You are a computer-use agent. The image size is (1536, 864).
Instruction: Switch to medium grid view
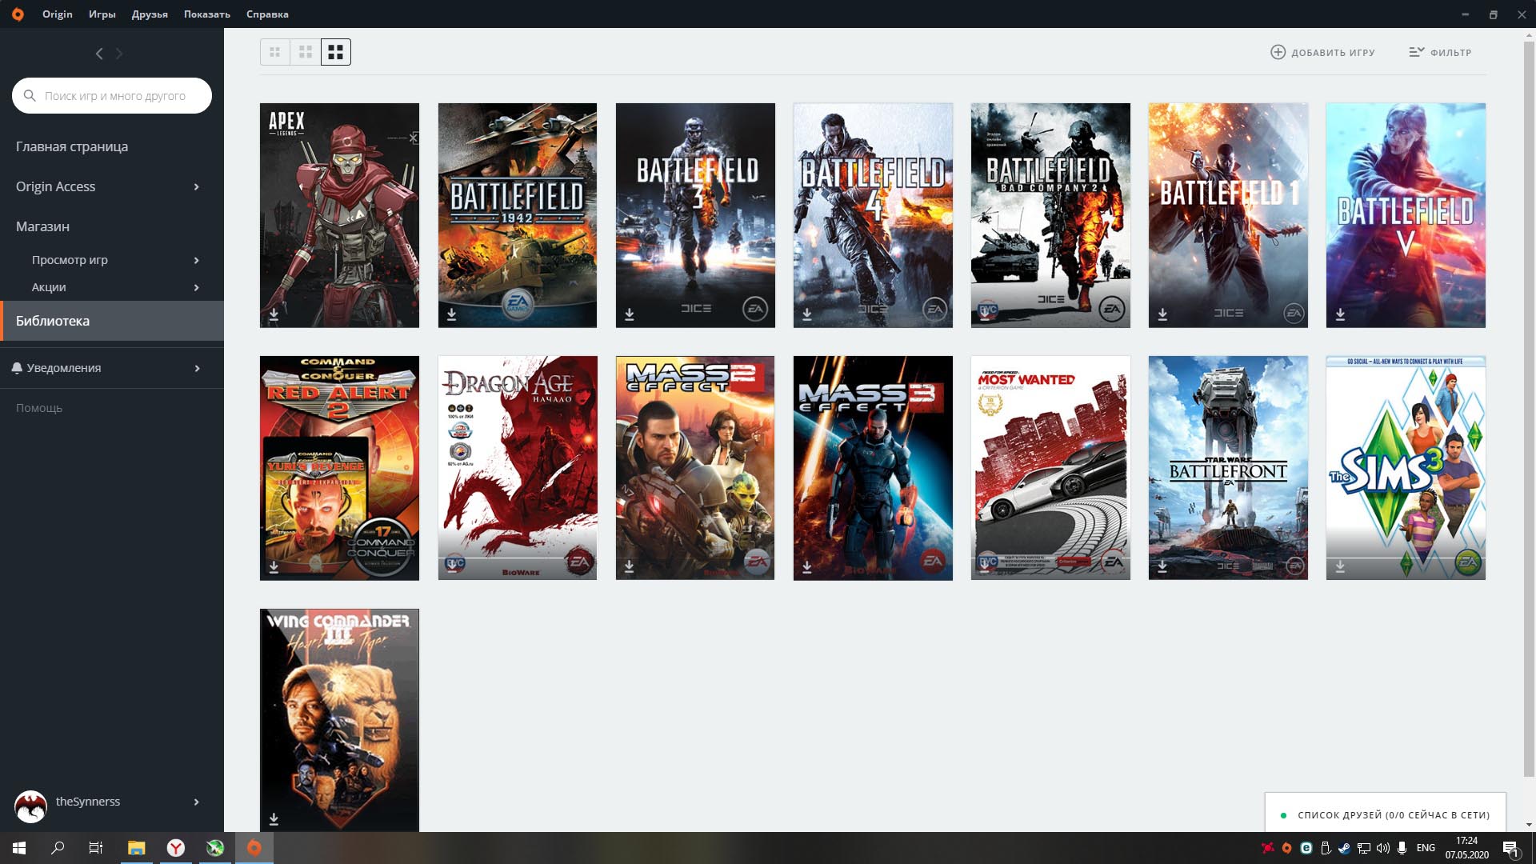(306, 52)
